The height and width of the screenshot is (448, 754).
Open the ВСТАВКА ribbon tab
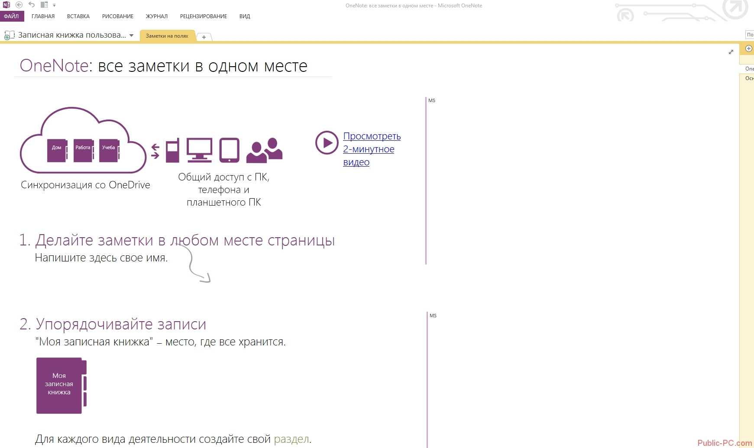(78, 16)
